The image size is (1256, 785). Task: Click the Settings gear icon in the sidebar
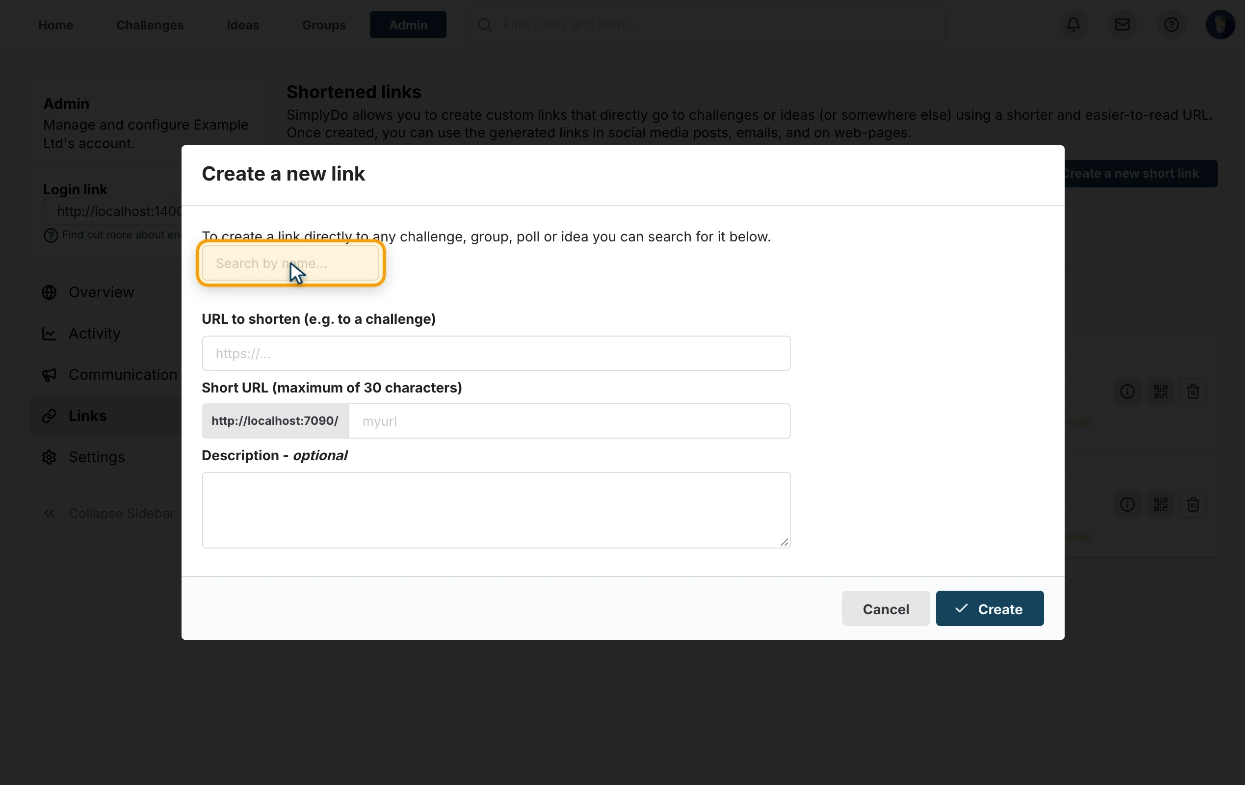pos(49,457)
